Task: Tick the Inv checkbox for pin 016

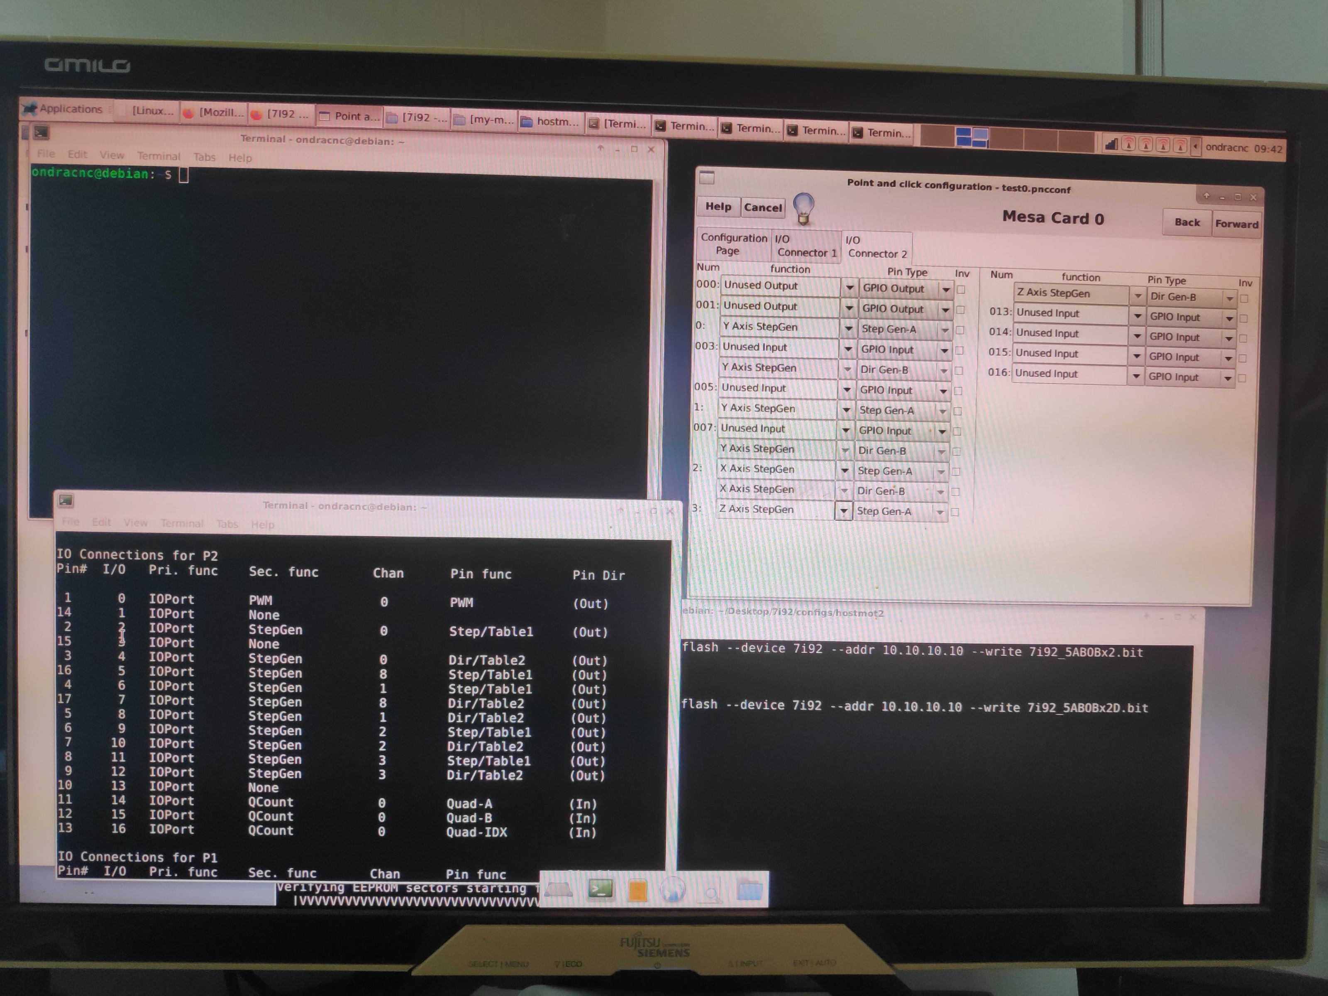Action: 1242,378
